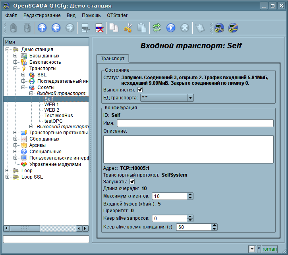This screenshot has height=255, width=288.
Task: Toggle the Запускать checkbox
Action: [132, 182]
